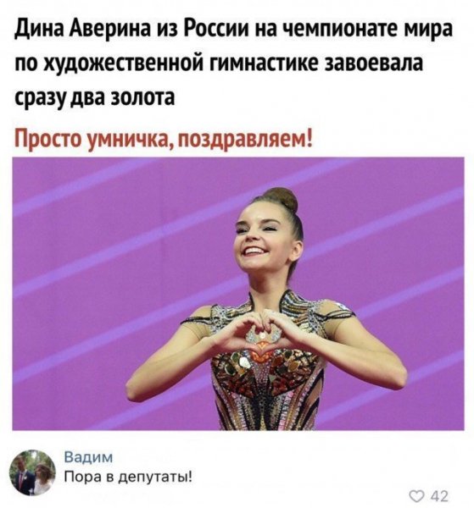Viewport: 474px width, 508px height.
Task: Click the gymnast's hair bun
Action: 281,198
